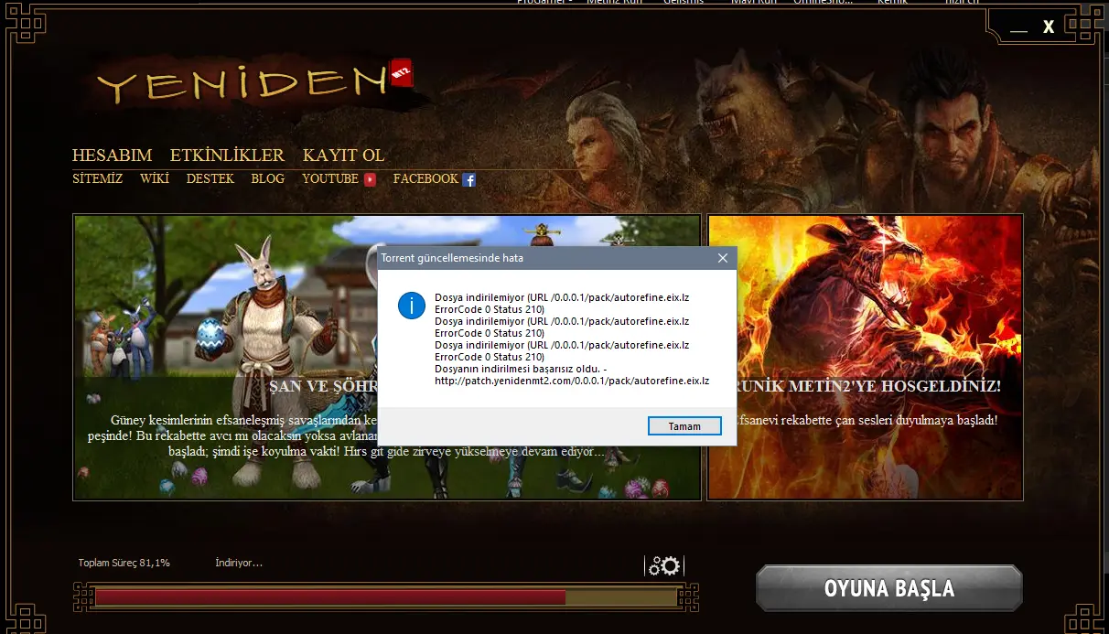Select the KAYIT OL menu item
The height and width of the screenshot is (634, 1109).
pyautogui.click(x=343, y=156)
